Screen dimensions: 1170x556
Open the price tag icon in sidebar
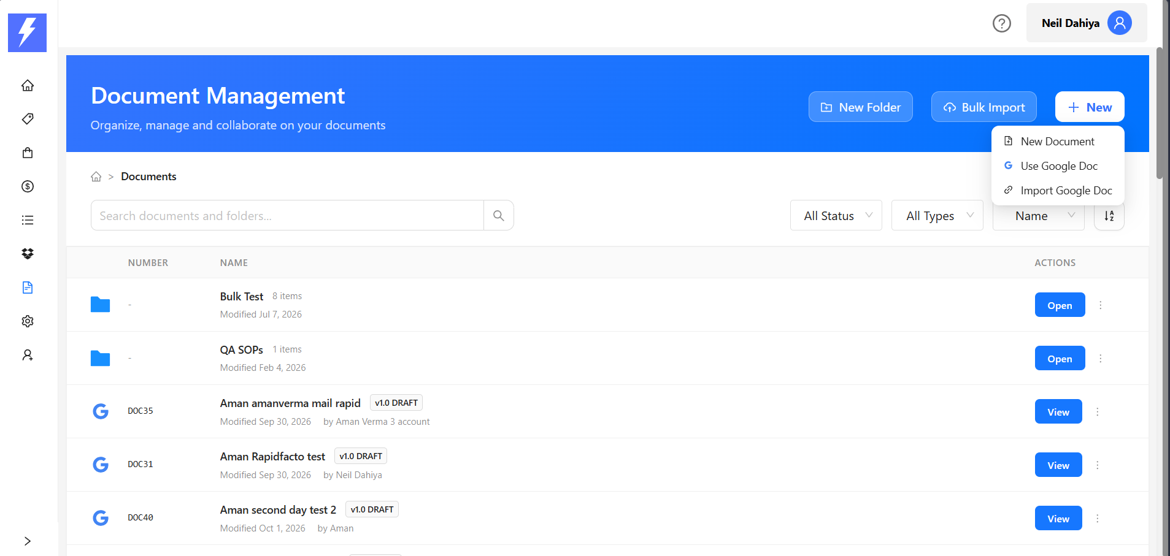(x=28, y=119)
